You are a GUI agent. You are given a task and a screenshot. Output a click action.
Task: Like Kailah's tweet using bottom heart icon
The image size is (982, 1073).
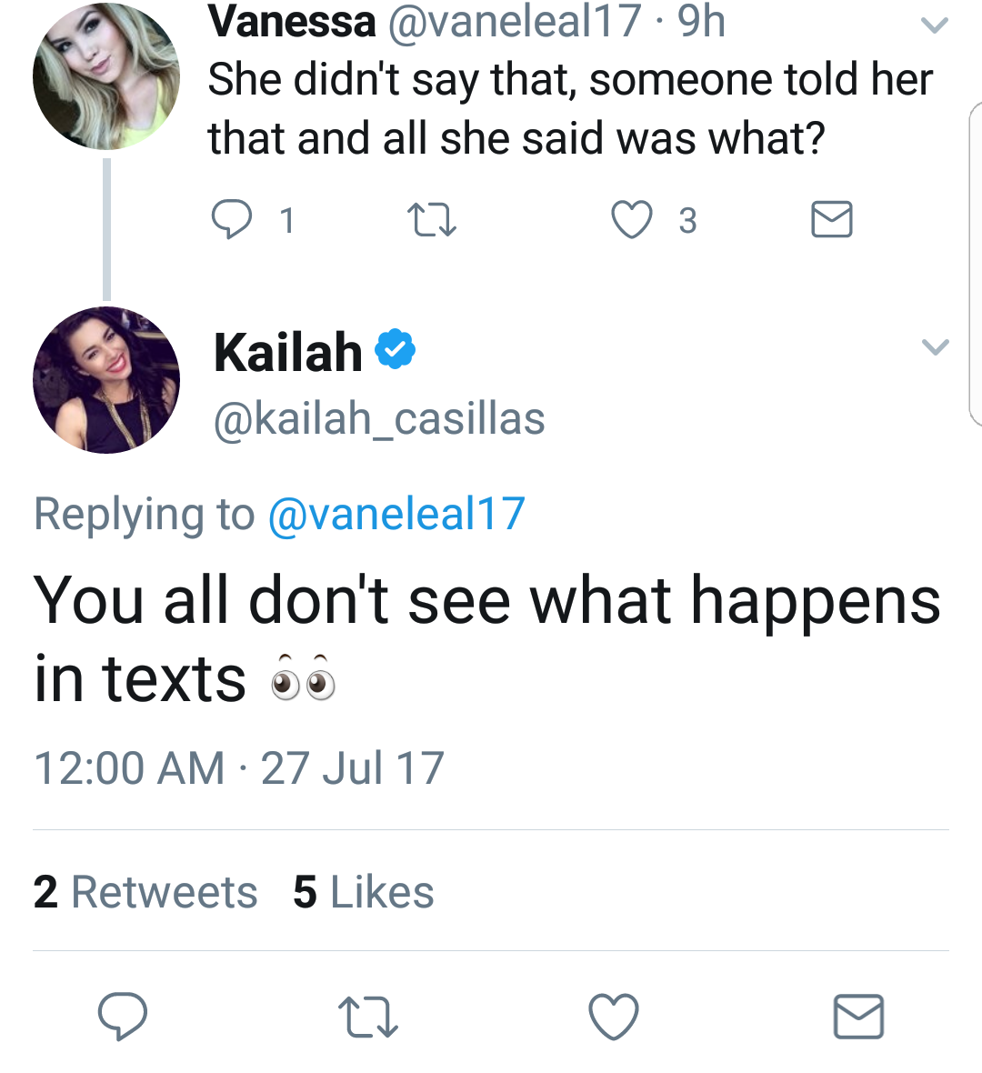point(614,1017)
